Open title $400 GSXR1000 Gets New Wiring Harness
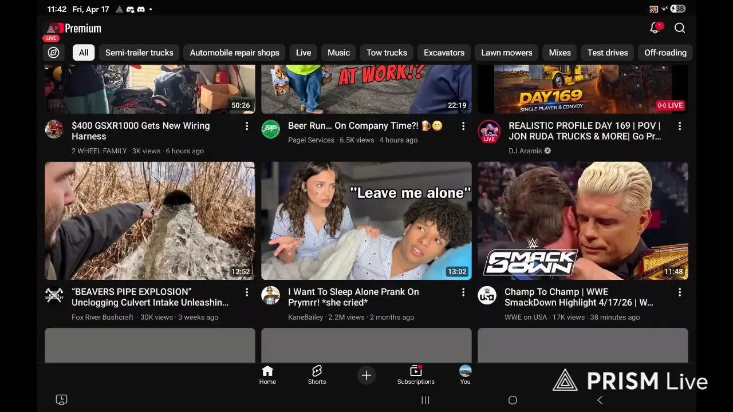Viewport: 733px width, 412px height. pyautogui.click(x=141, y=131)
